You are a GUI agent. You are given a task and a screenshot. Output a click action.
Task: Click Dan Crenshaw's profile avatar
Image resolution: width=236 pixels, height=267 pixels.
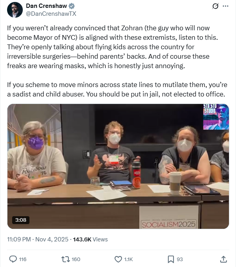15,10
